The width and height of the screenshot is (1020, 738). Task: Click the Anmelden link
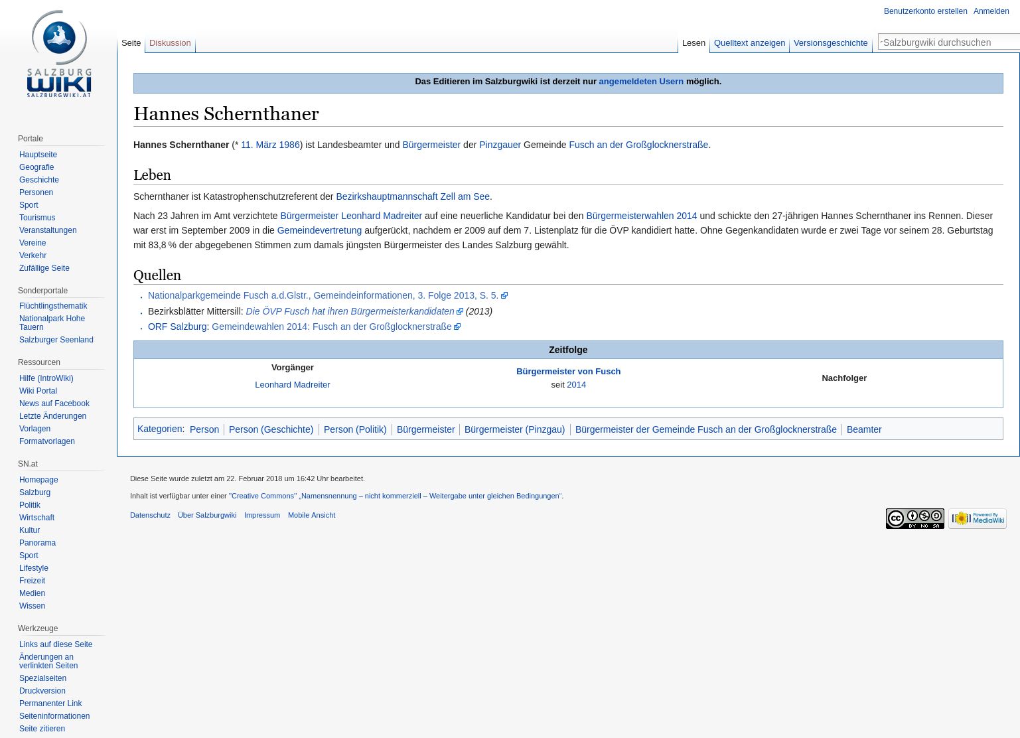(991, 11)
